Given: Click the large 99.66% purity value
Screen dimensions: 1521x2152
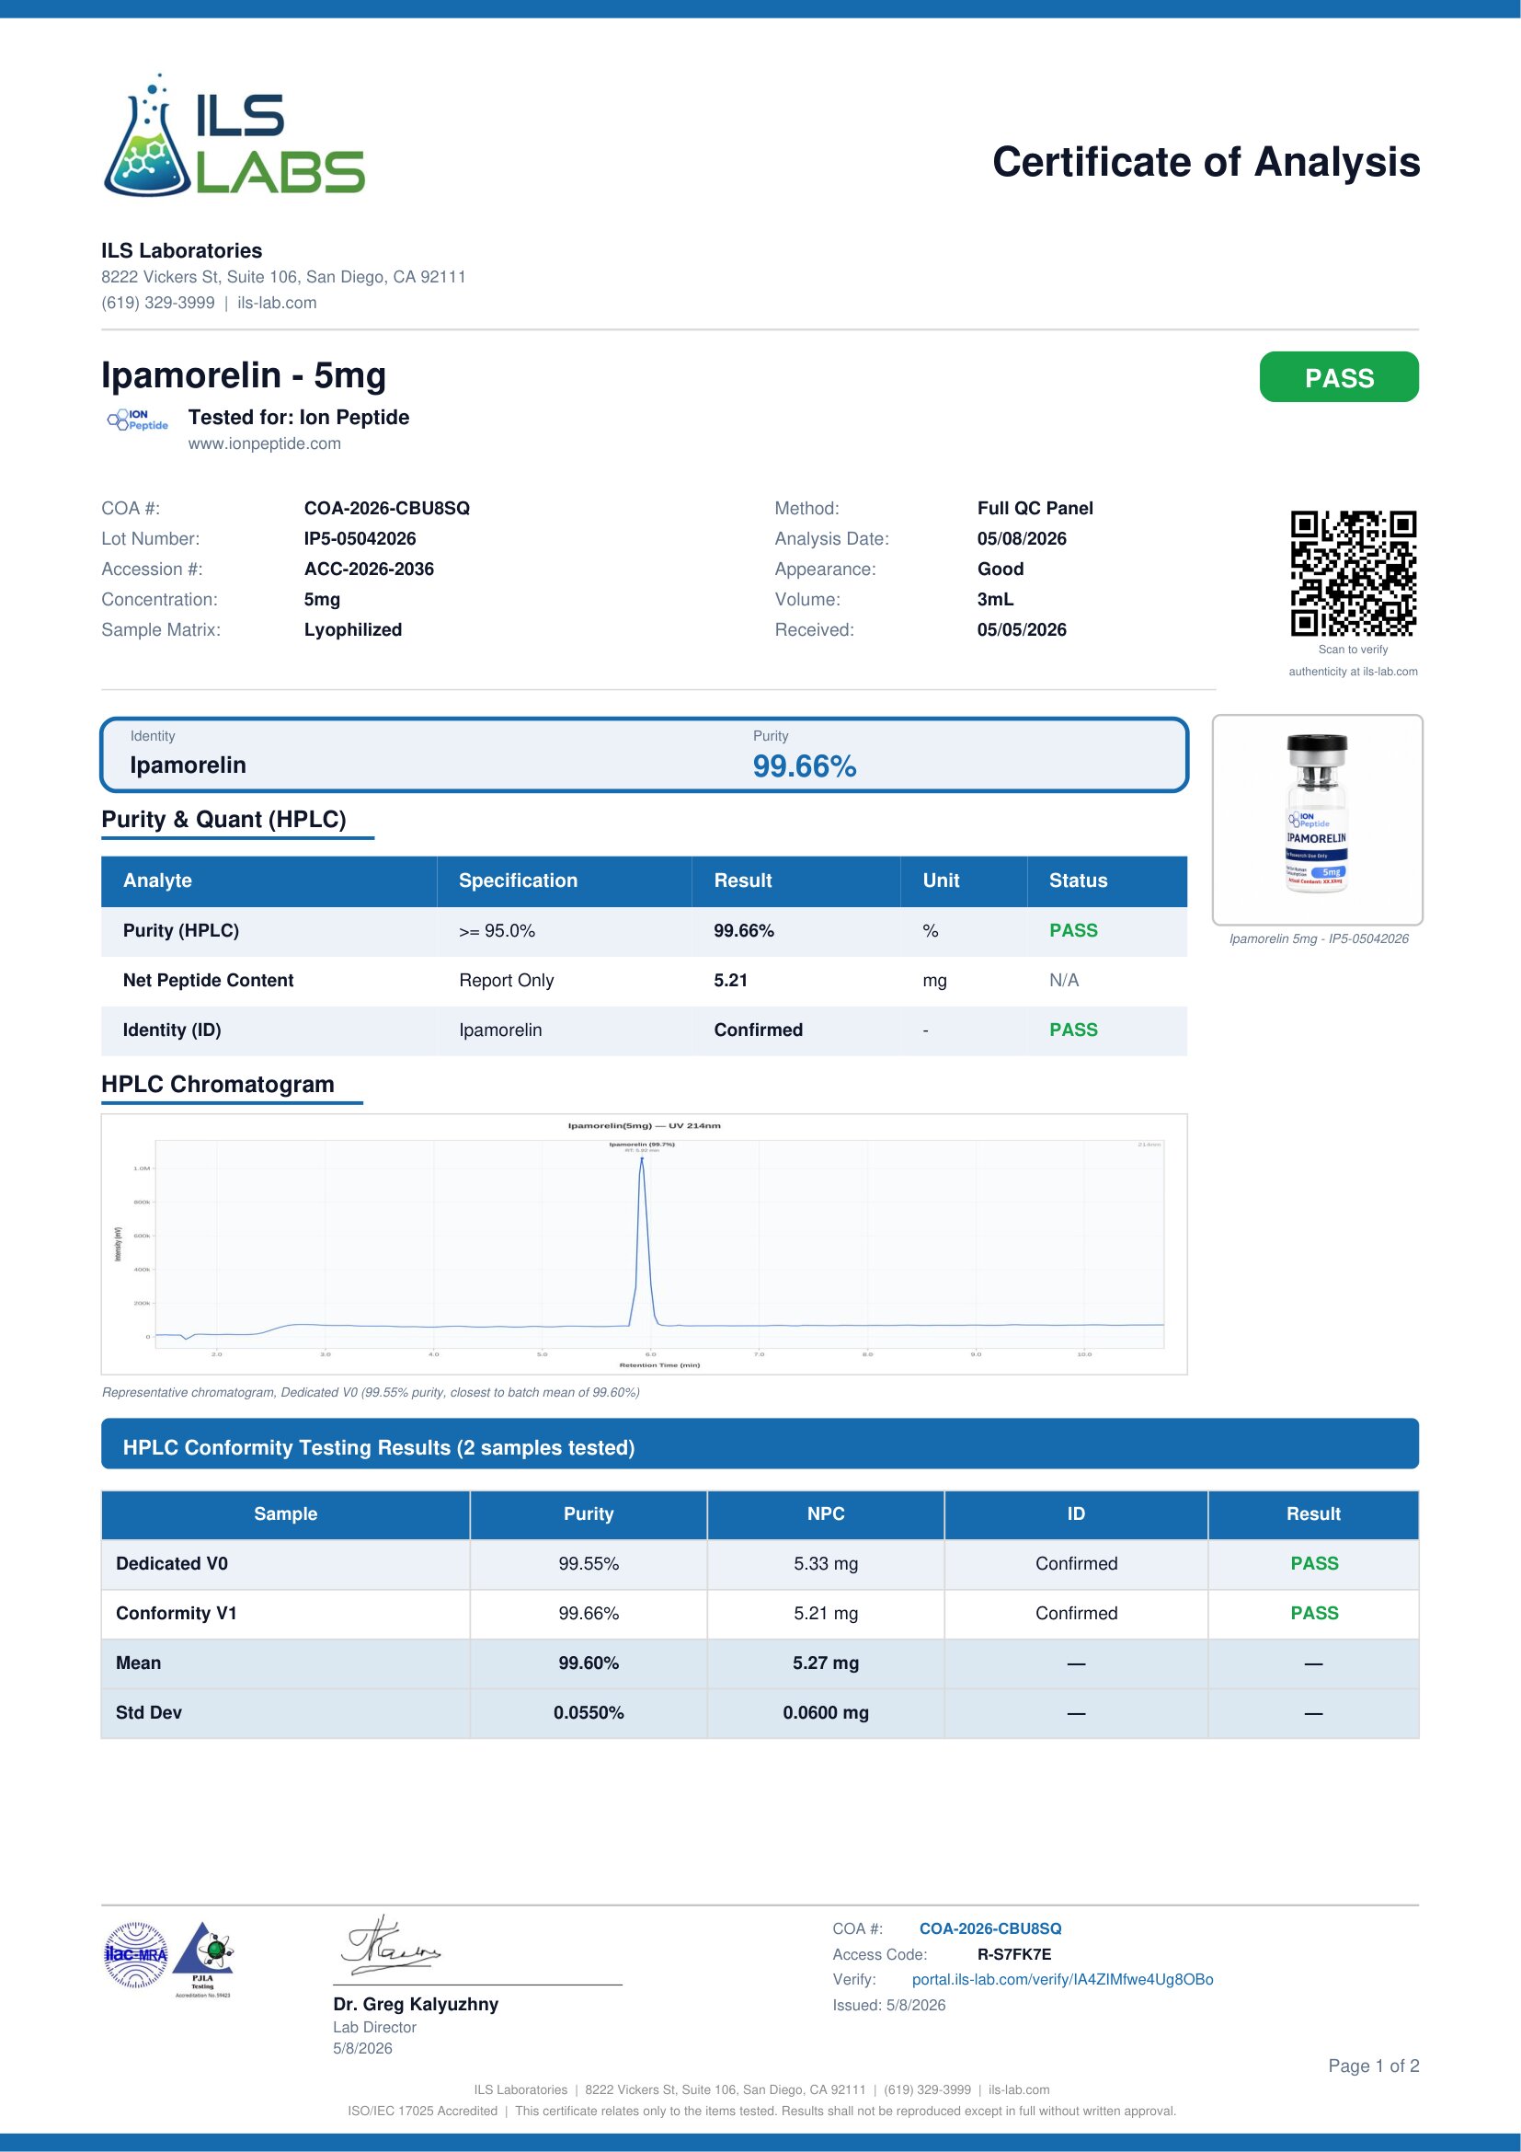Looking at the screenshot, I should [805, 765].
